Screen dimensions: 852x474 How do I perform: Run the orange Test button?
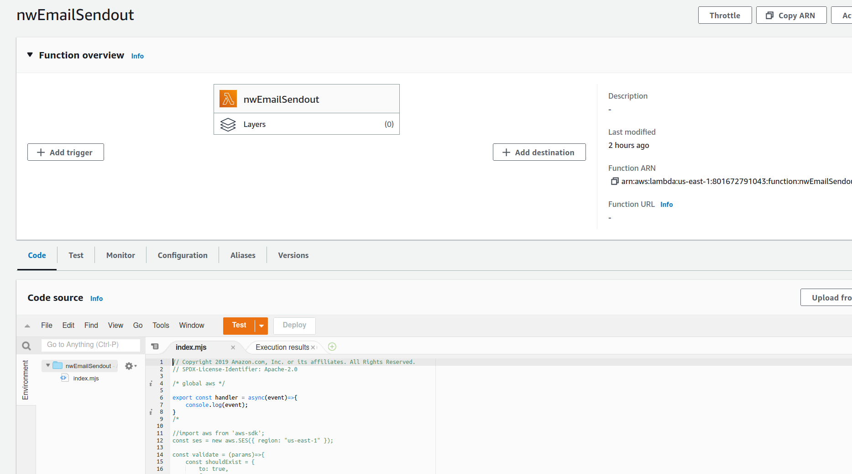point(239,325)
